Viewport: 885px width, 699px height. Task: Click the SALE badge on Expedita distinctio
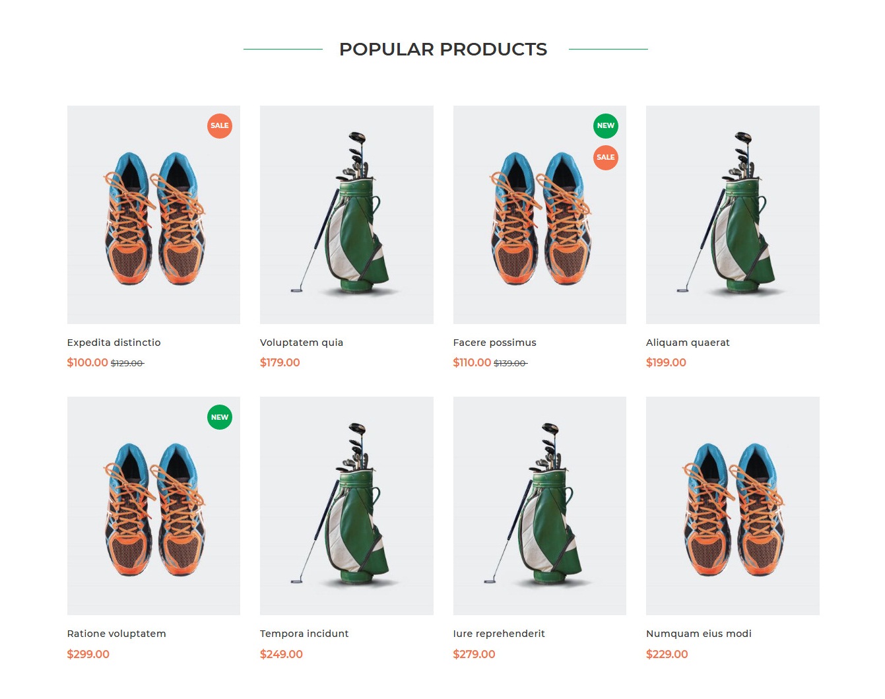coord(219,125)
